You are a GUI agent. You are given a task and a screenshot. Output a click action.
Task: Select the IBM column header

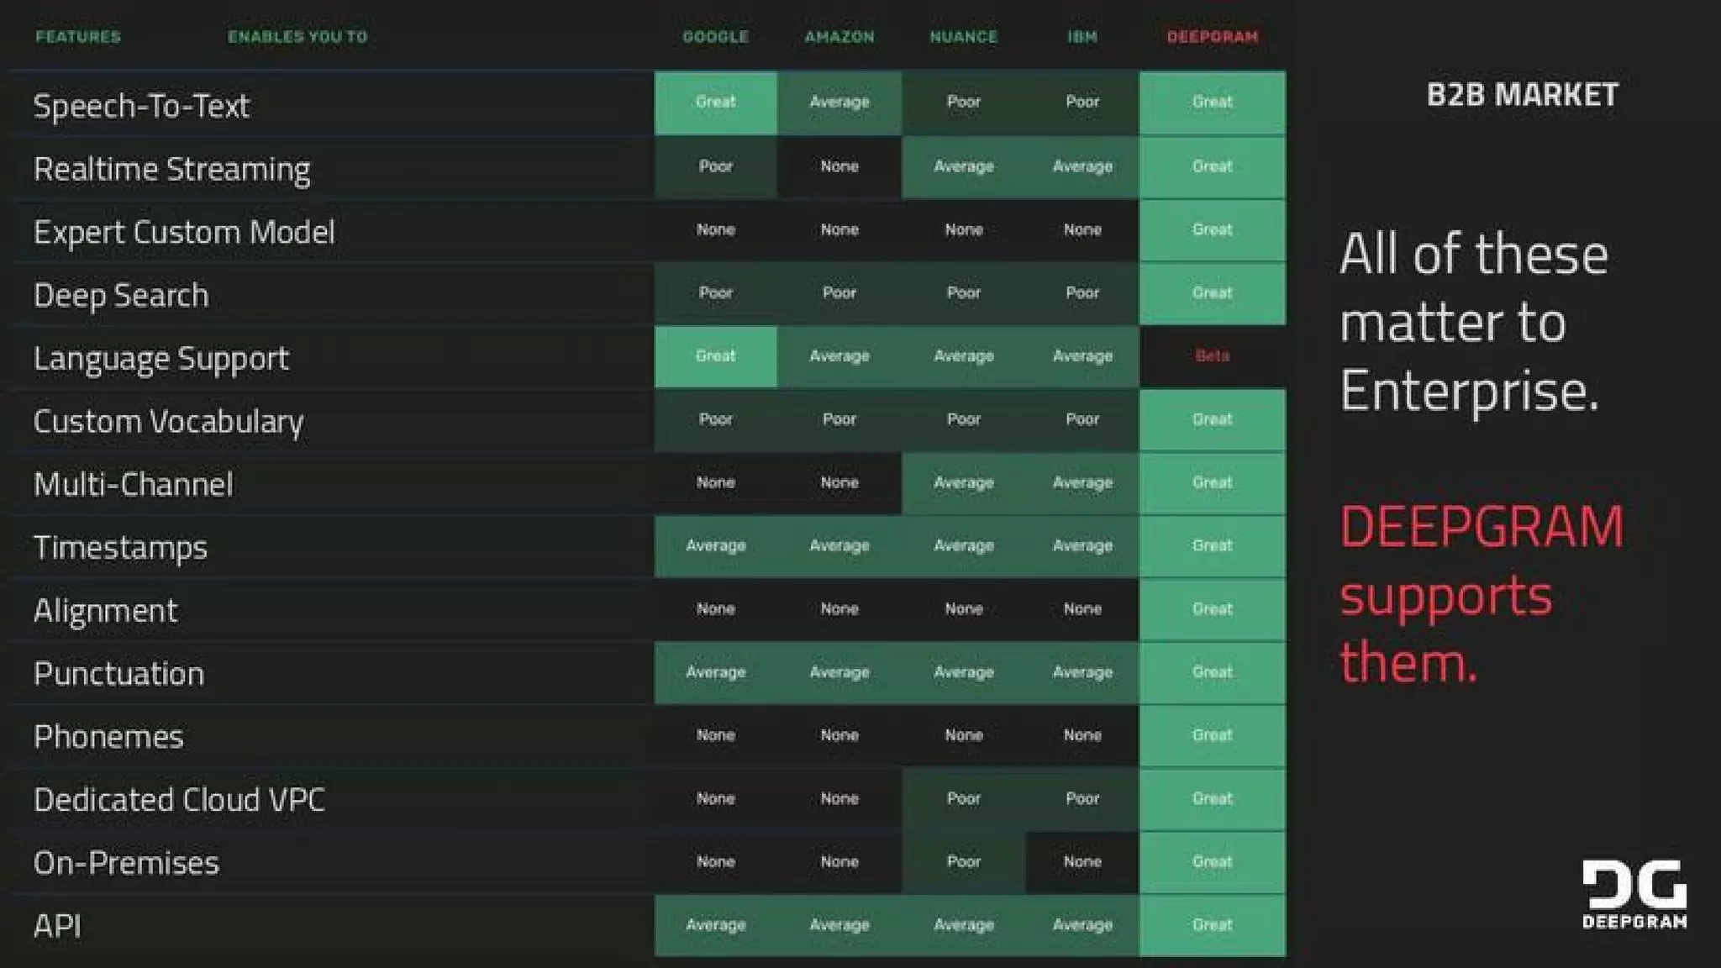pyautogui.click(x=1082, y=37)
